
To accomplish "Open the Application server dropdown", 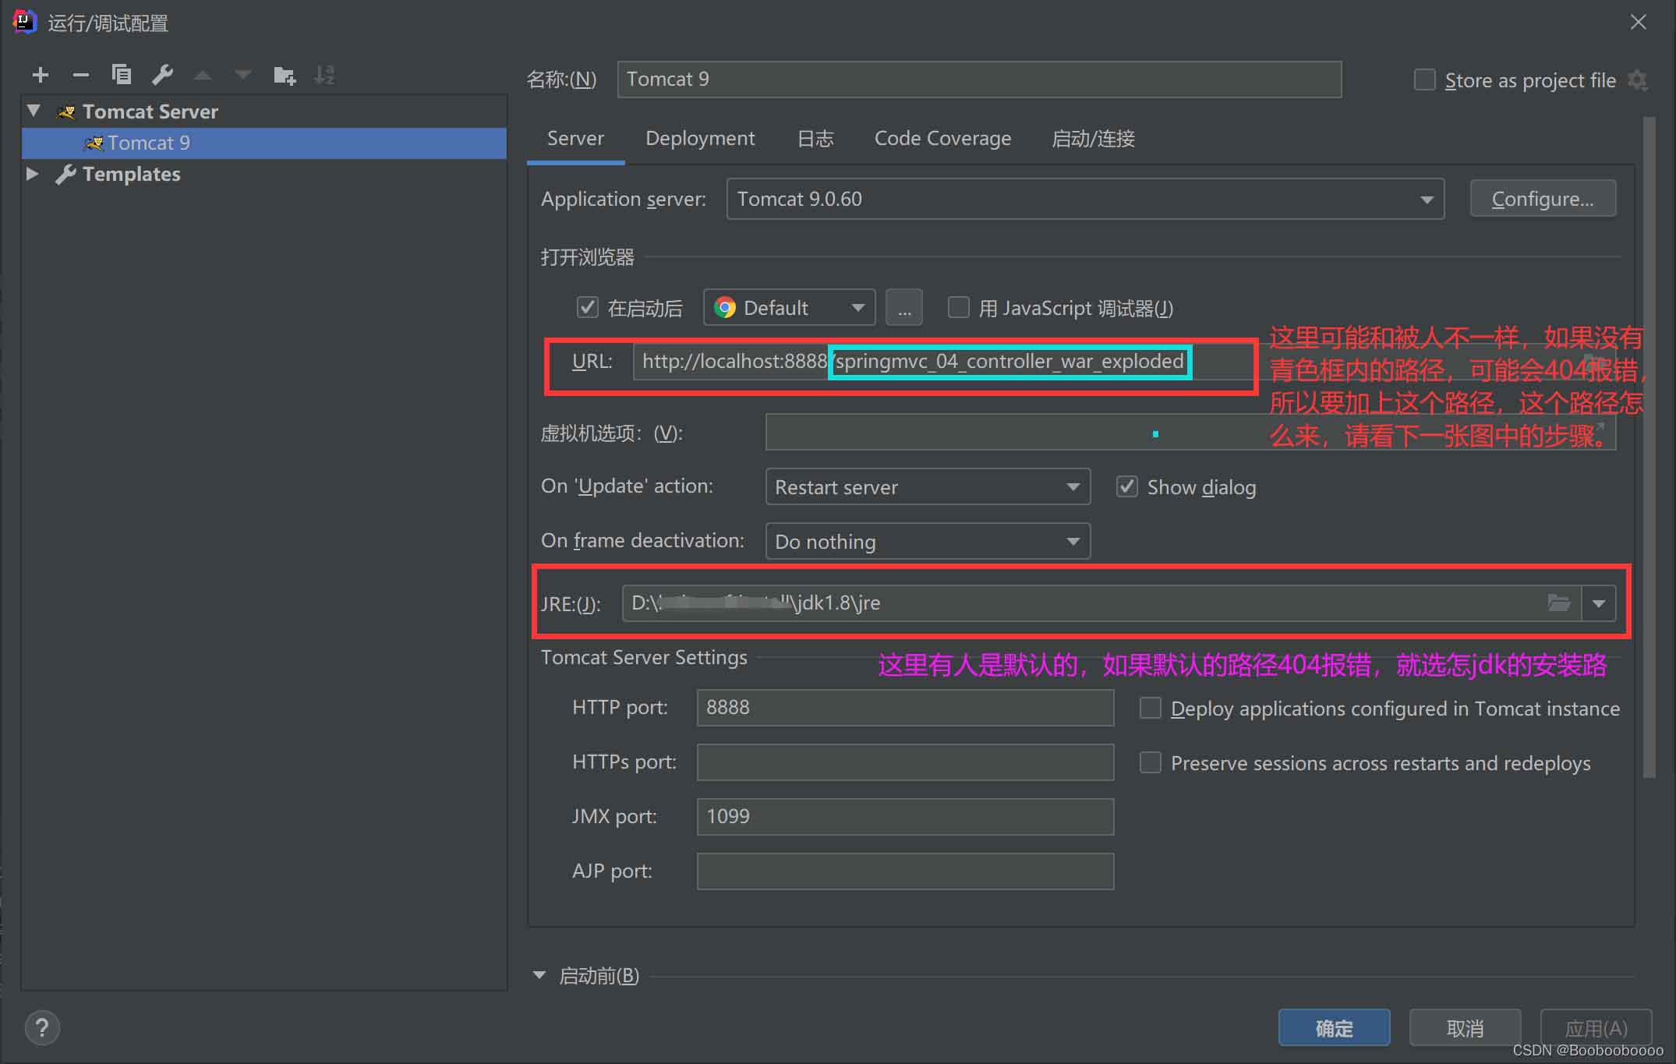I will [1085, 199].
